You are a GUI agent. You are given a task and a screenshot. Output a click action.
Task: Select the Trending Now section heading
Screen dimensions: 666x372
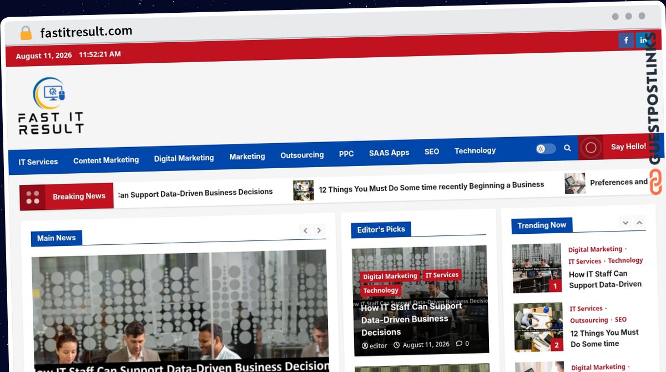542,225
